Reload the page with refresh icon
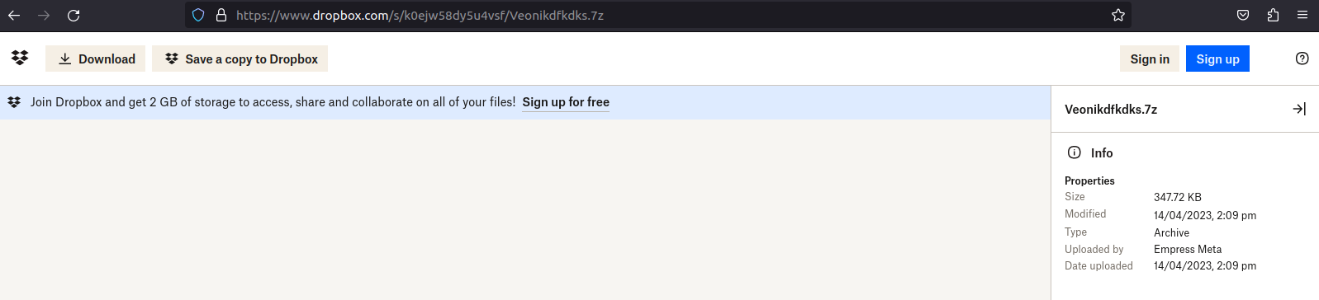1319x300 pixels. [74, 15]
